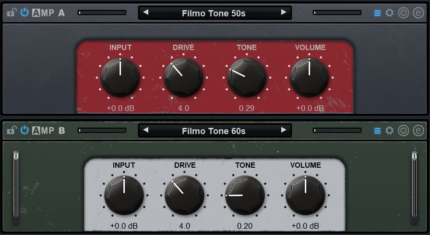Open the gear settings for Amp A
The height and width of the screenshot is (235, 430).
click(x=390, y=13)
